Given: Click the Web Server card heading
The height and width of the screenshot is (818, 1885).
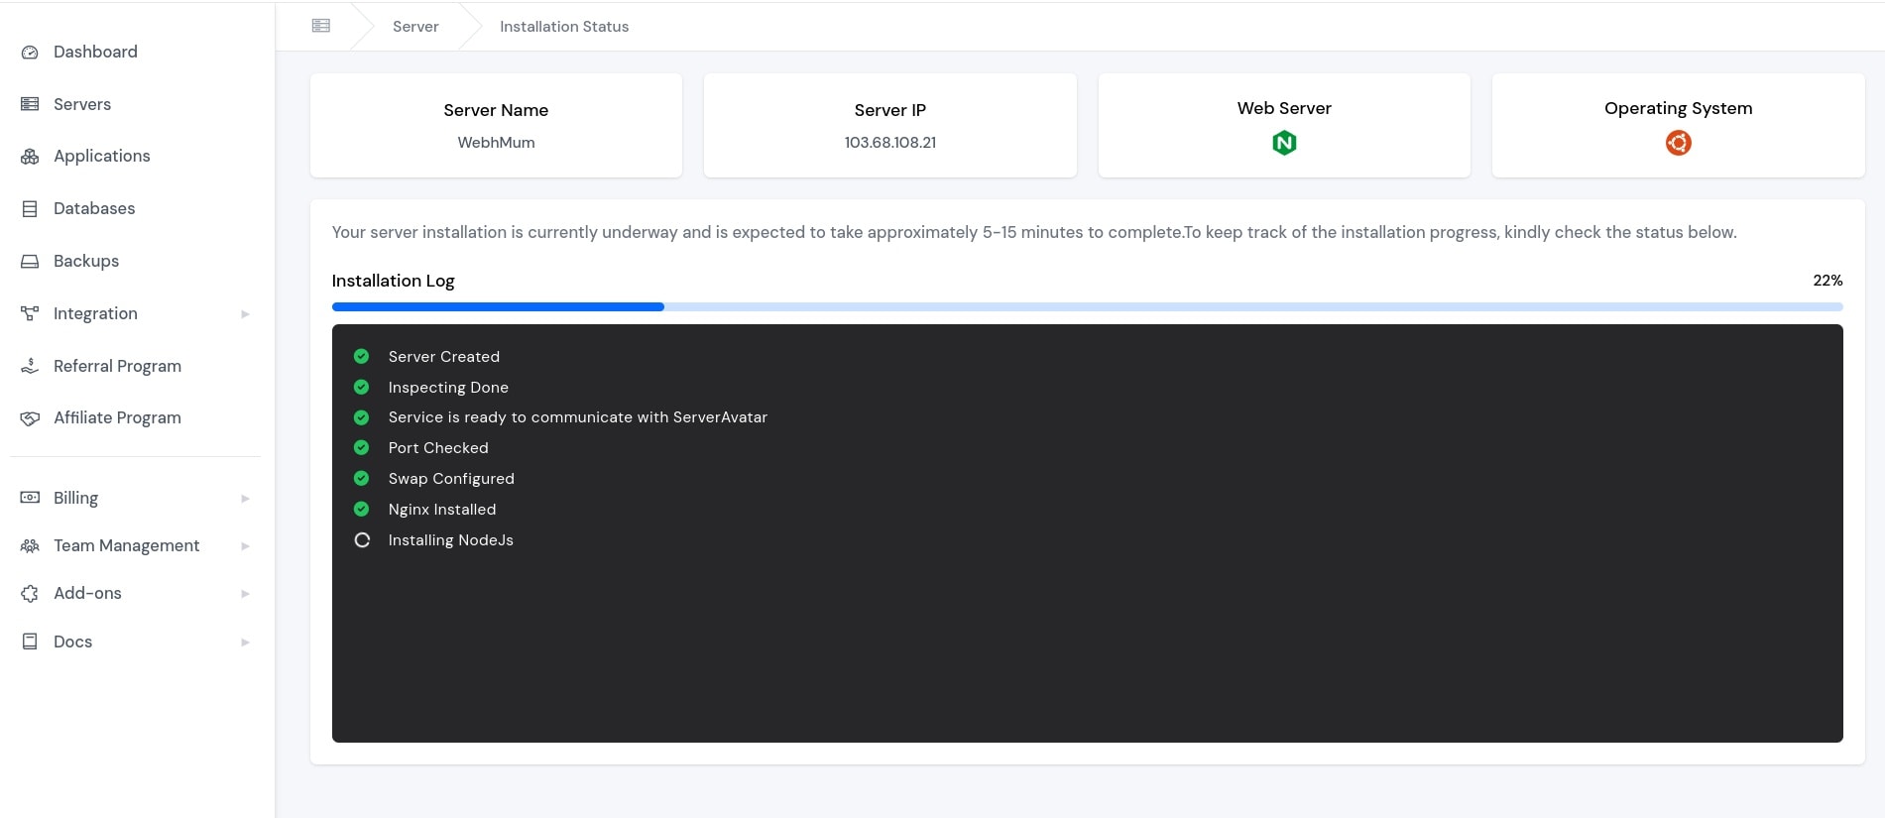Looking at the screenshot, I should click(x=1284, y=108).
